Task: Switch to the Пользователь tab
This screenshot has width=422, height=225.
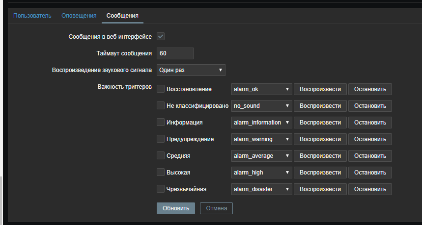Action: coord(32,16)
